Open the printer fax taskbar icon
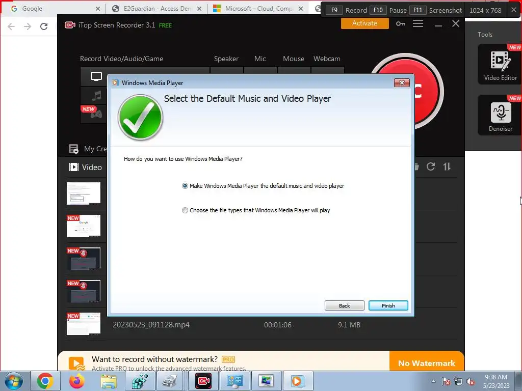 click(x=171, y=381)
